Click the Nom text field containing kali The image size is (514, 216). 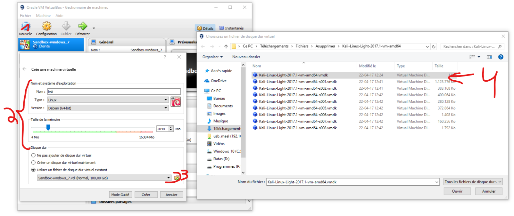[114, 92]
